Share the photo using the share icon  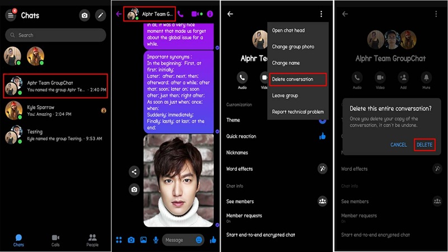coord(134,172)
